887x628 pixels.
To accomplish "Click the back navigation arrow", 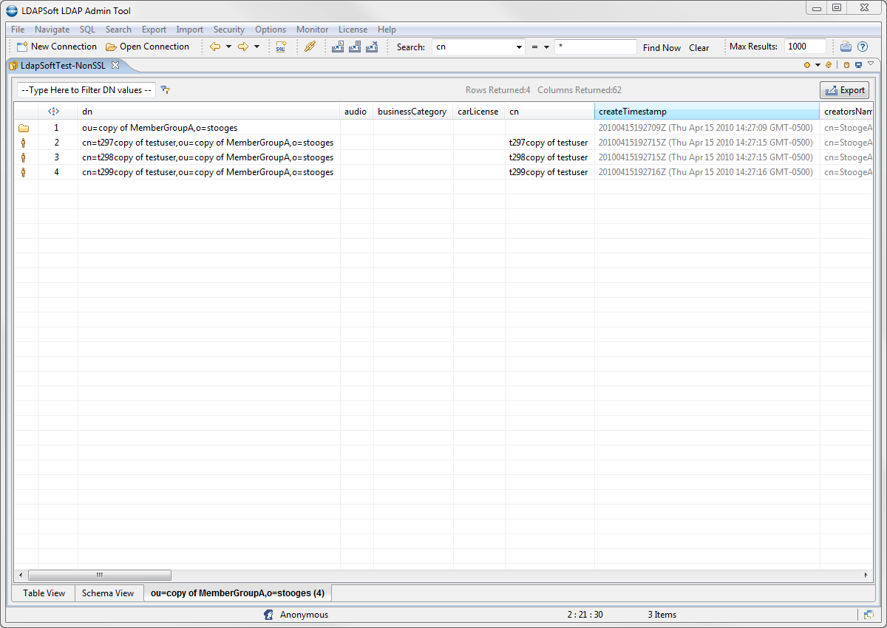I will point(215,47).
